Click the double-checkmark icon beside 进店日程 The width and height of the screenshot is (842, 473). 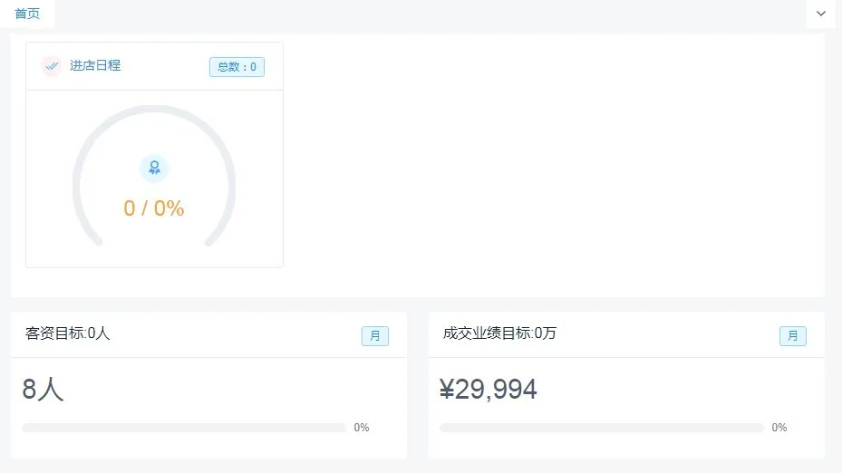[x=52, y=66]
